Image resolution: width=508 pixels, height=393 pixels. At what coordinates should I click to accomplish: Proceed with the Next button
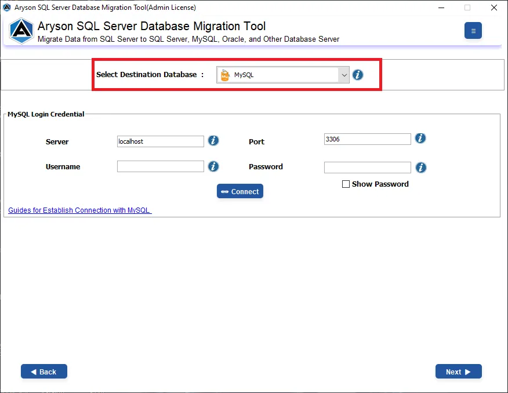459,372
